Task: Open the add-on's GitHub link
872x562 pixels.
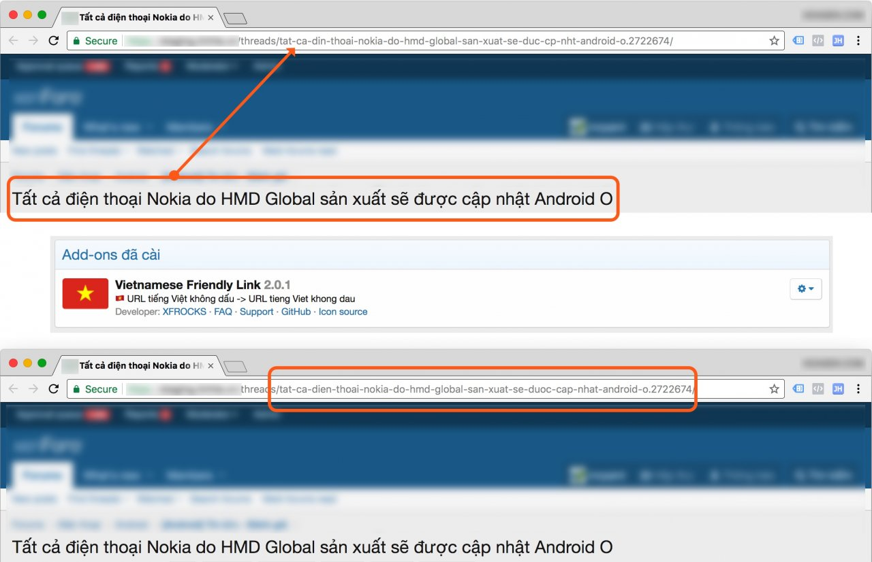Action: pyautogui.click(x=296, y=312)
